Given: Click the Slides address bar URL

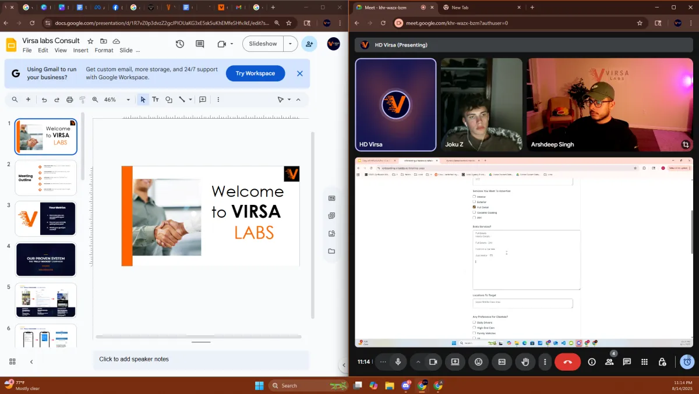Looking at the screenshot, I should pyautogui.click(x=162, y=23).
